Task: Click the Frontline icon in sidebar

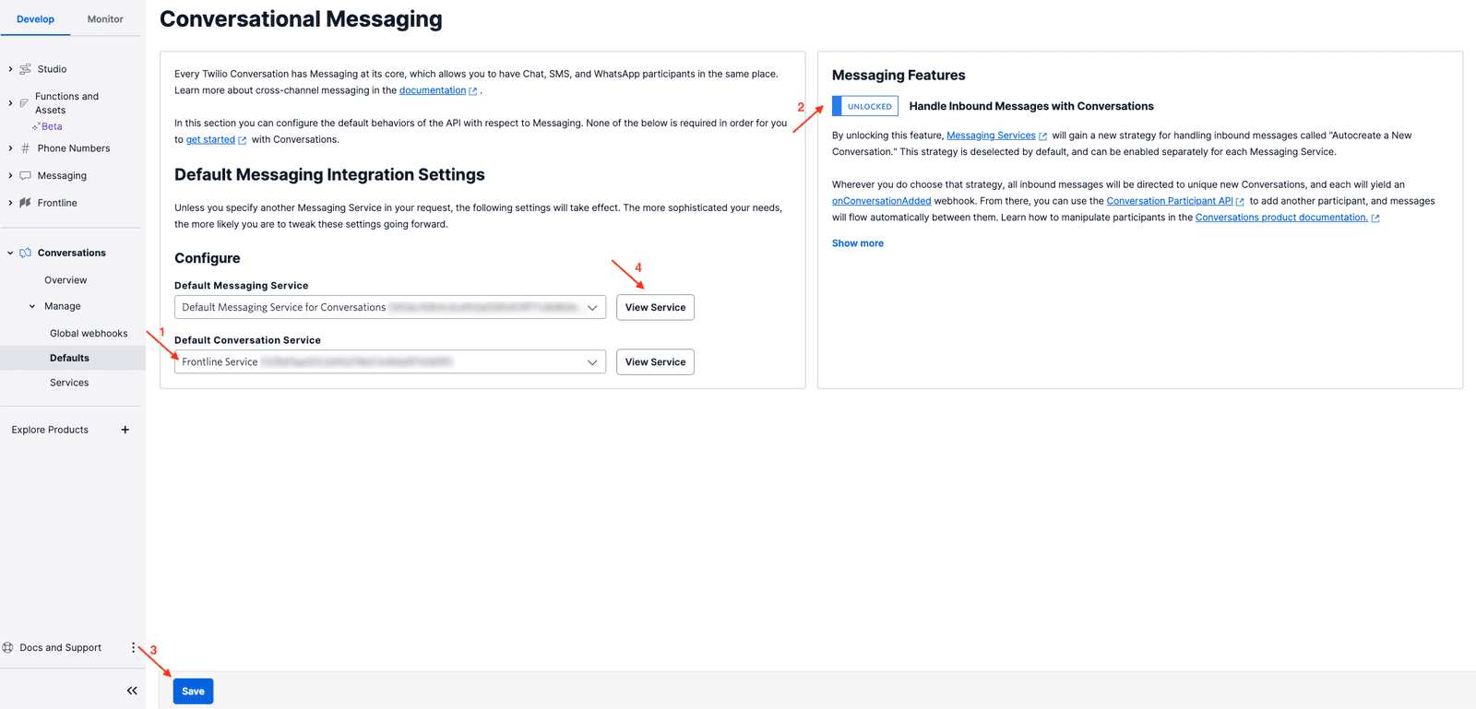Action: (26, 203)
